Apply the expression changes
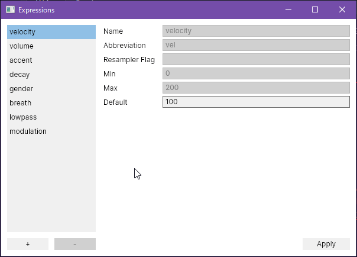The width and height of the screenshot is (357, 257). pyautogui.click(x=326, y=244)
